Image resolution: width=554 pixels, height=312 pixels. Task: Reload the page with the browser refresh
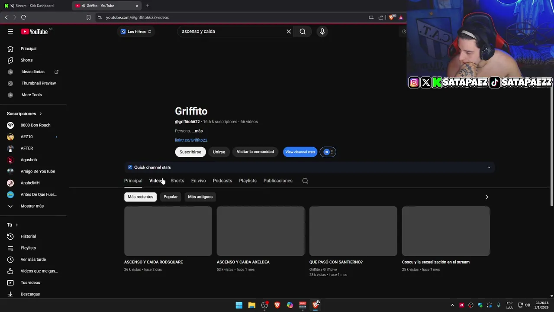[23, 17]
